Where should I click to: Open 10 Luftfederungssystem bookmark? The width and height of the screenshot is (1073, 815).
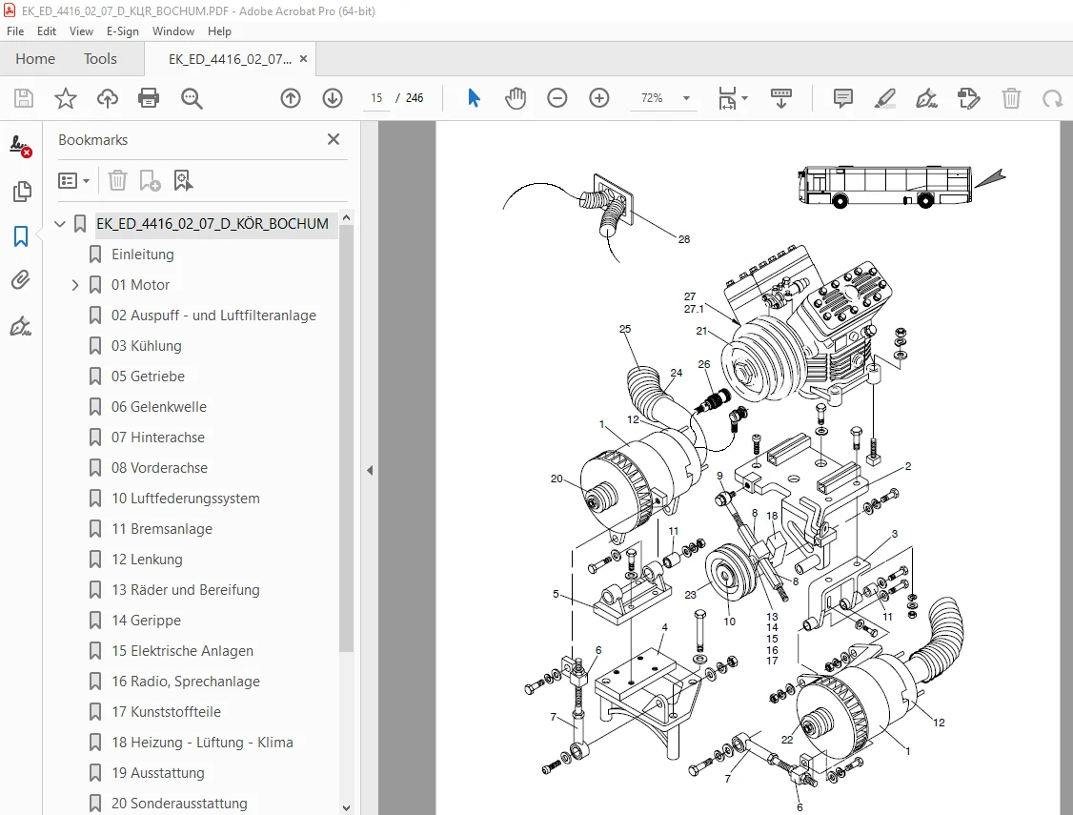[186, 499]
